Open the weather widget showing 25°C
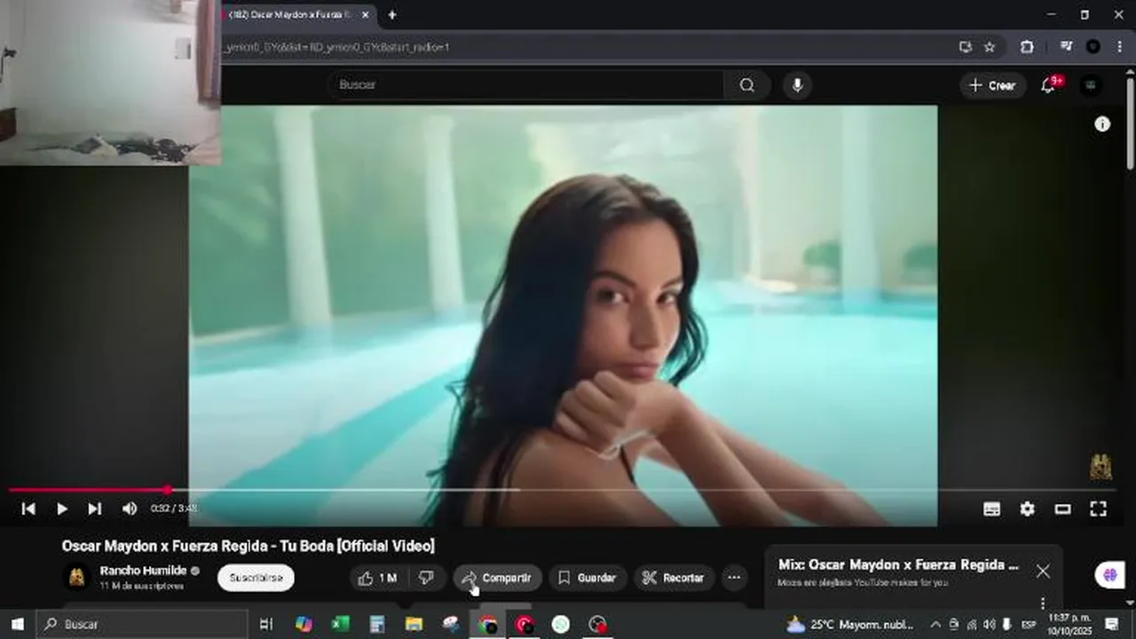This screenshot has height=639, width=1136. click(x=850, y=624)
